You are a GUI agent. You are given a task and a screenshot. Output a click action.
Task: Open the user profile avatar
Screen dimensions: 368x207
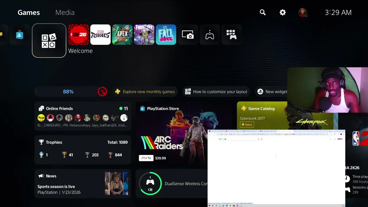click(x=302, y=12)
